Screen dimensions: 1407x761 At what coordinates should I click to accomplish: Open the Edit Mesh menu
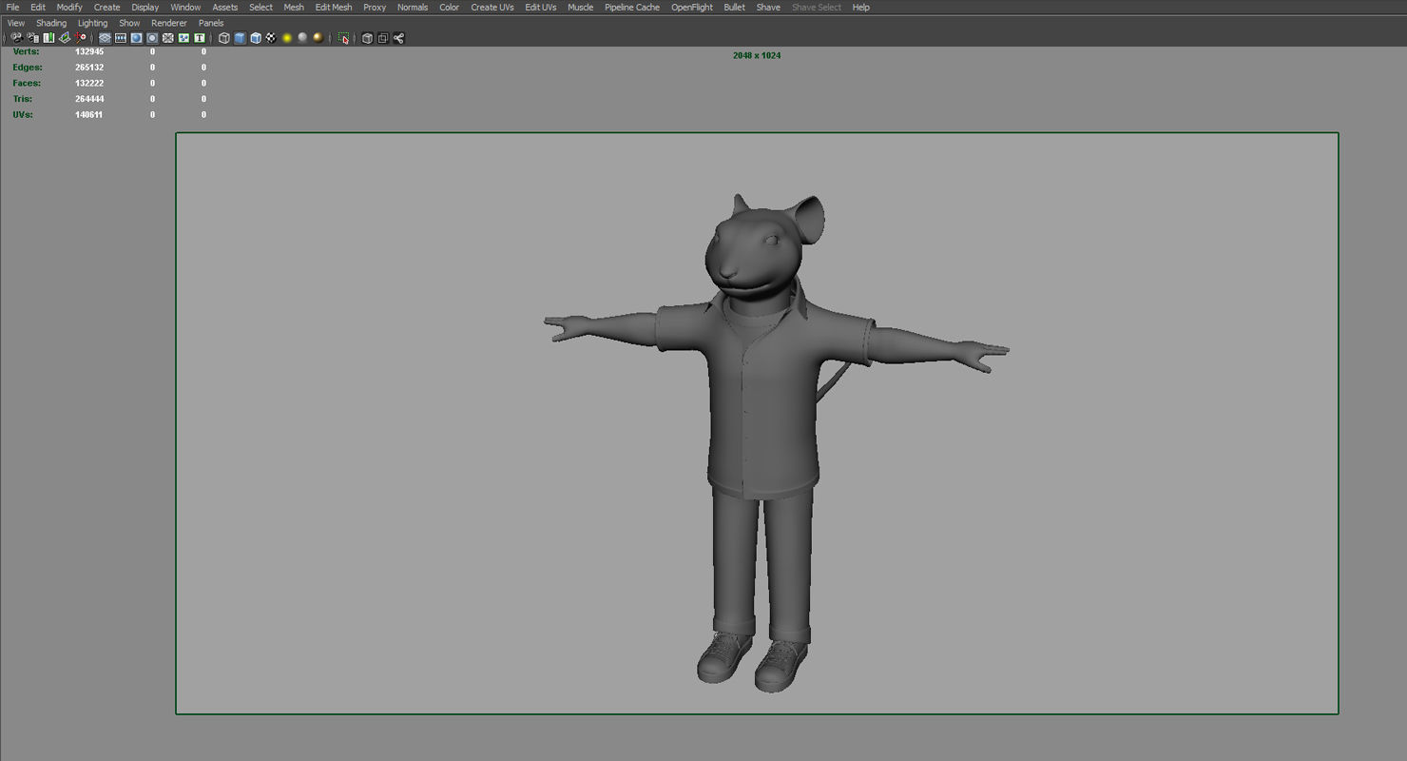(x=334, y=7)
